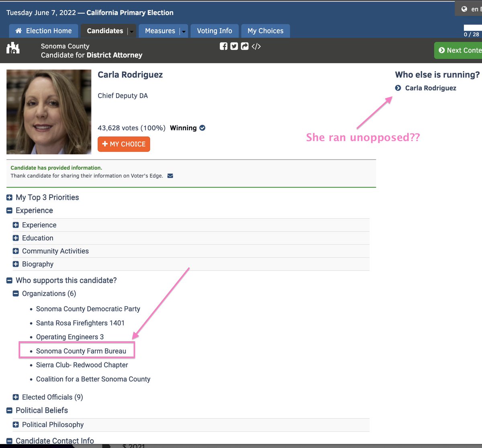482x448 pixels.
Task: Expand Political Philosophy
Action: click(16, 425)
